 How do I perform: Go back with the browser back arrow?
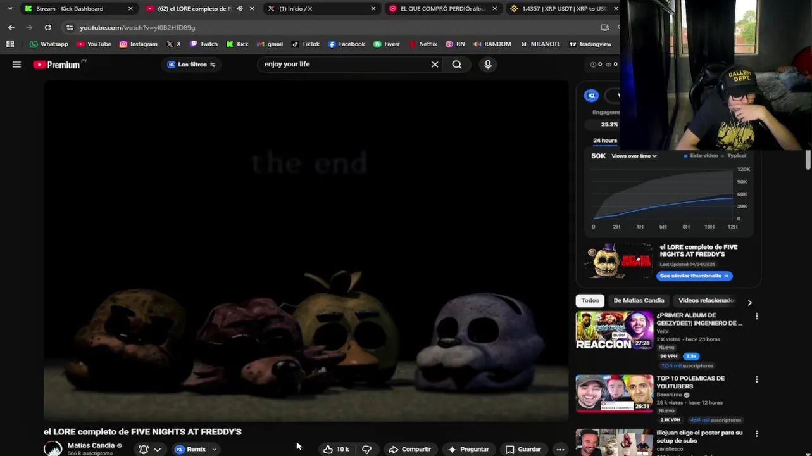coord(11,28)
